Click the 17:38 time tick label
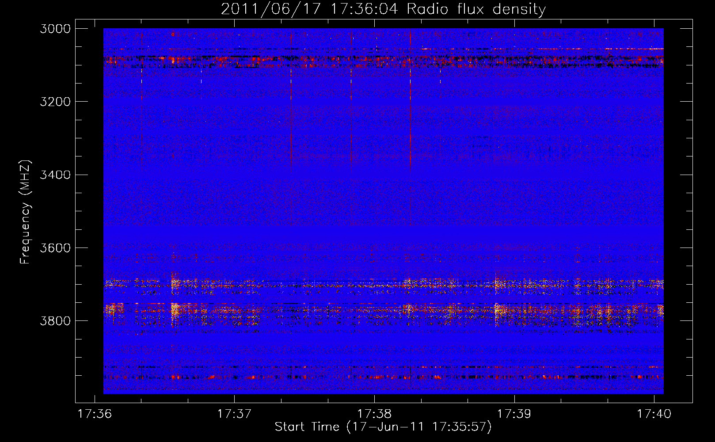Image resolution: width=715 pixels, height=442 pixels. click(x=374, y=414)
